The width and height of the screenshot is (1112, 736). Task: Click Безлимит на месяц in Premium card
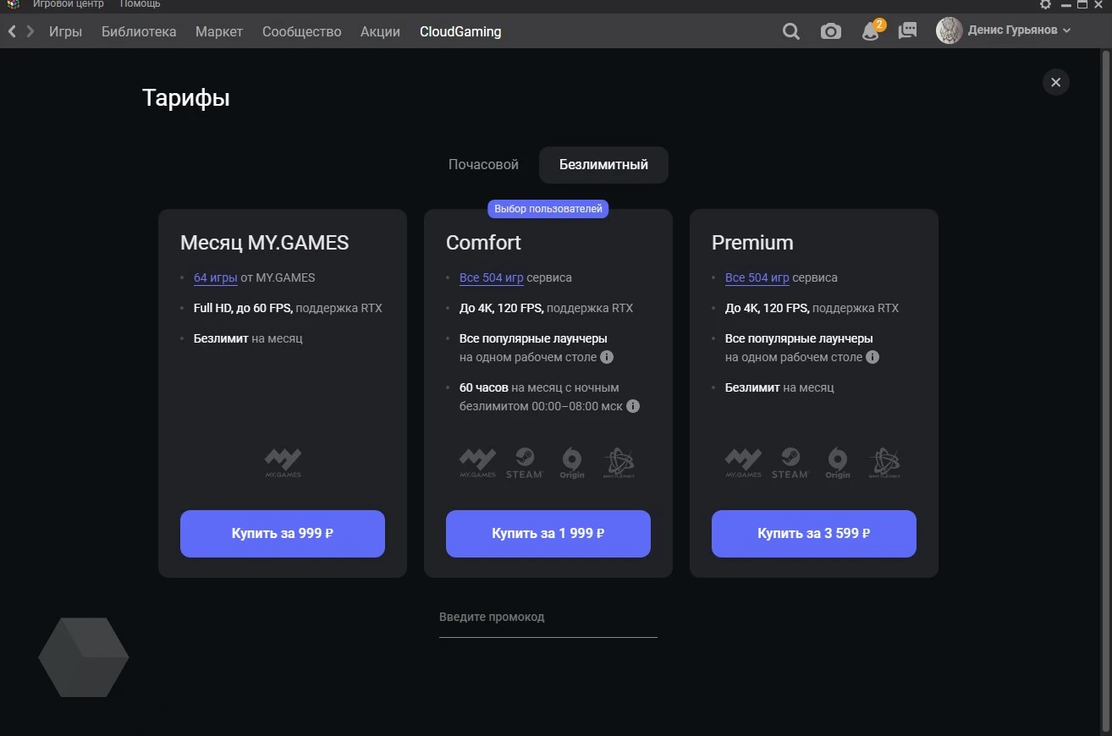(779, 387)
